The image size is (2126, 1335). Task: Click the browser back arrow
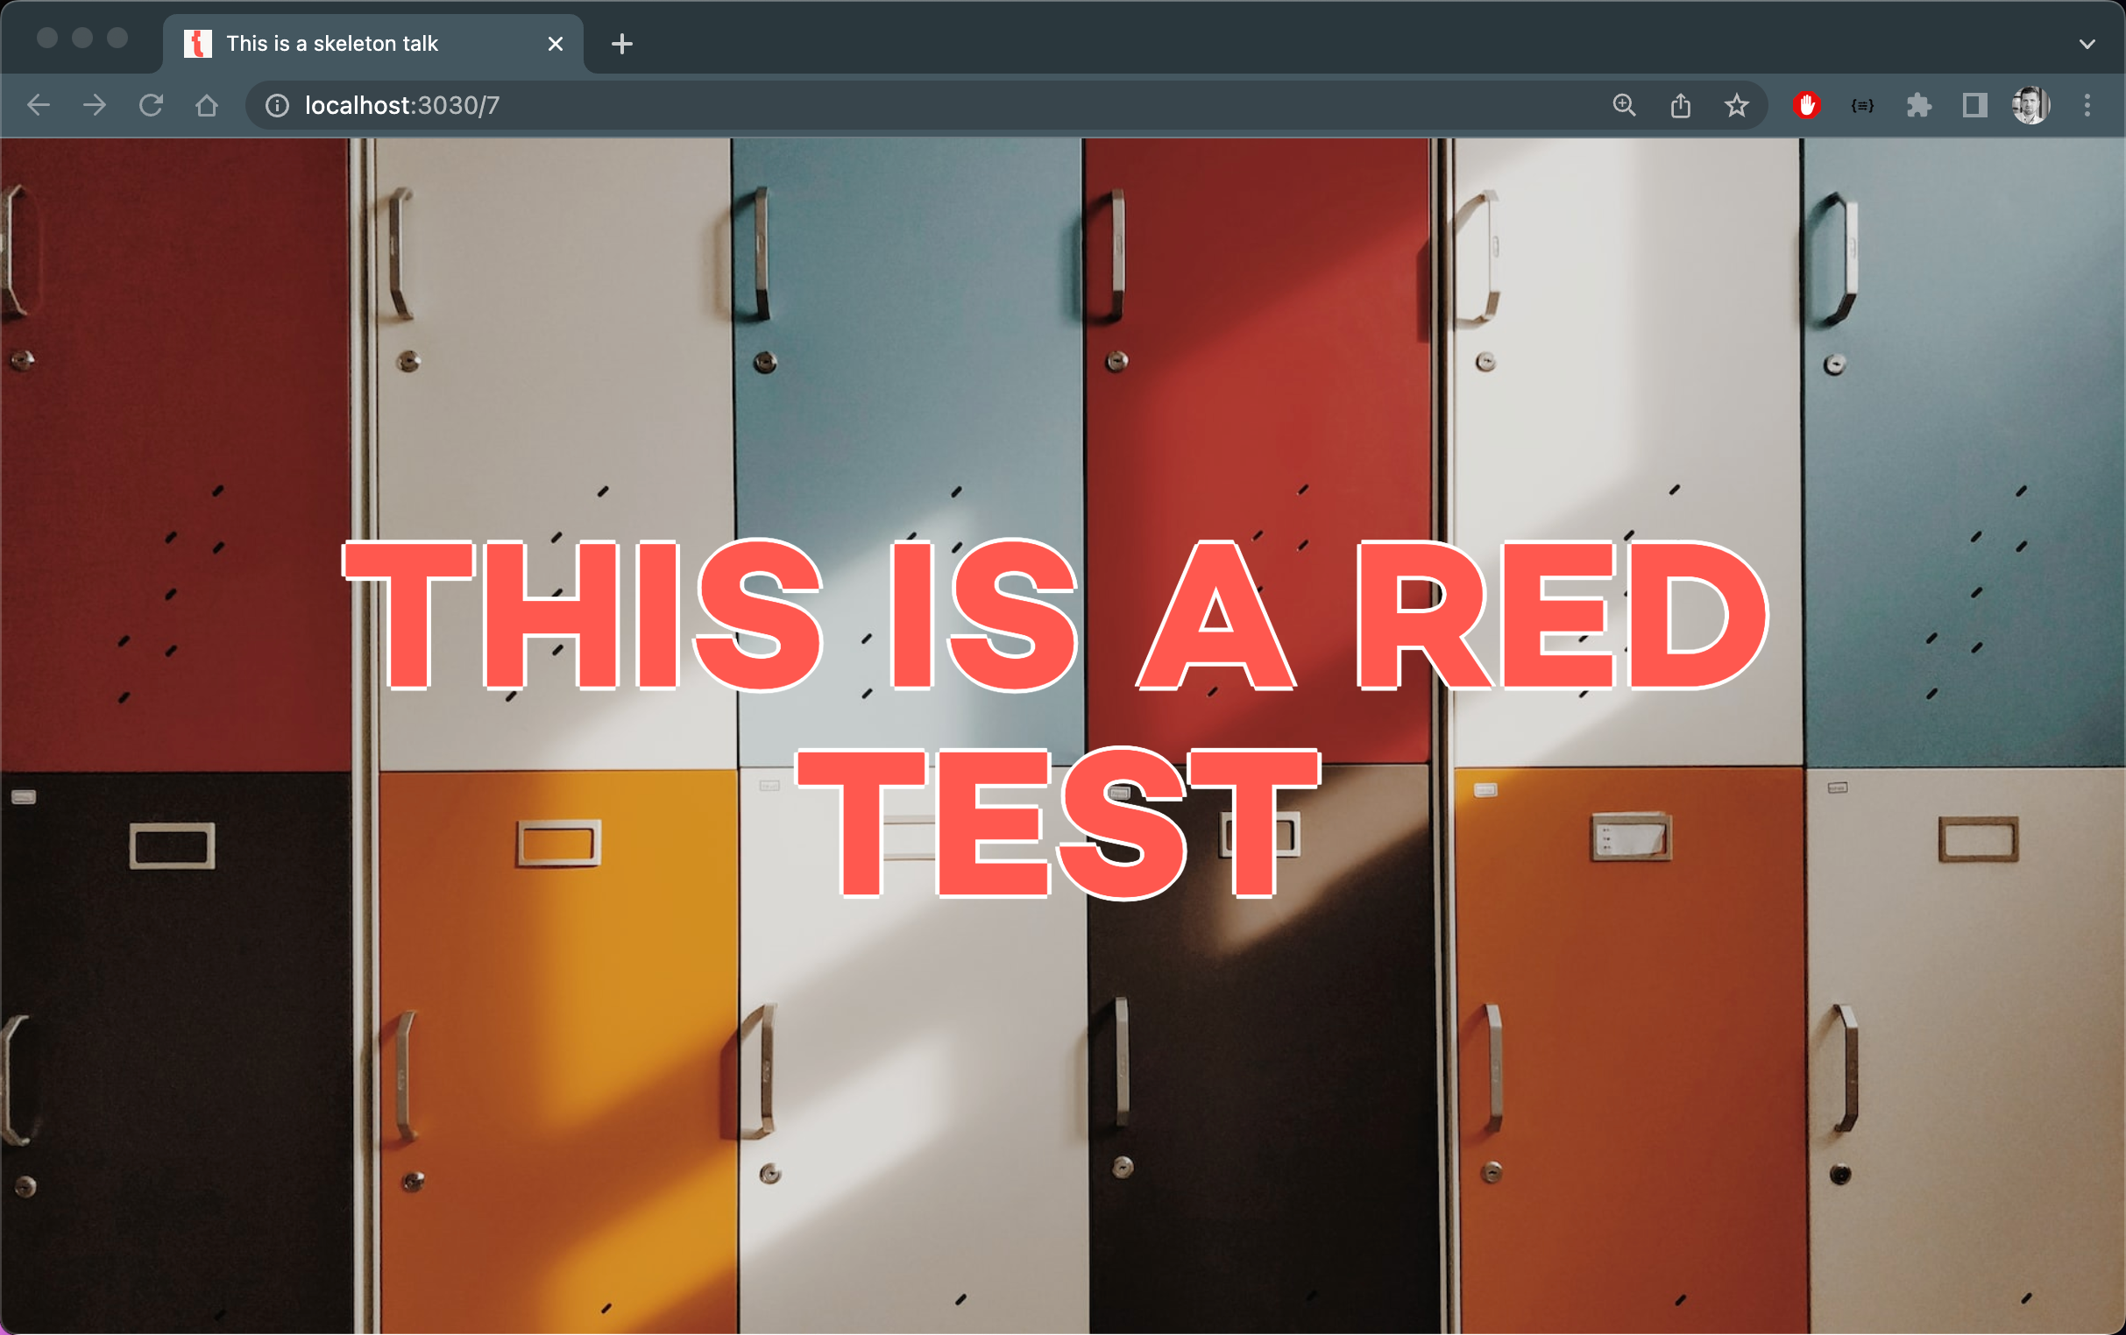[39, 106]
